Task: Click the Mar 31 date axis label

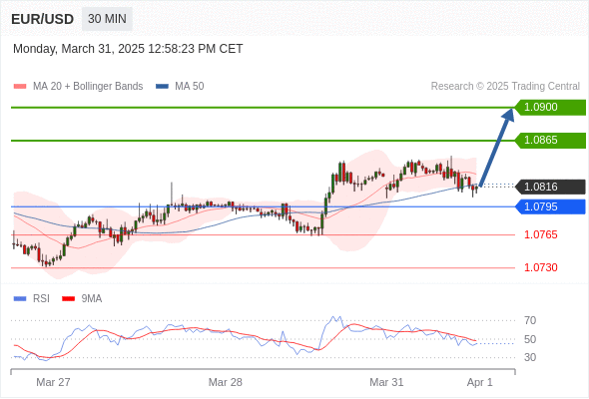Action: point(386,382)
